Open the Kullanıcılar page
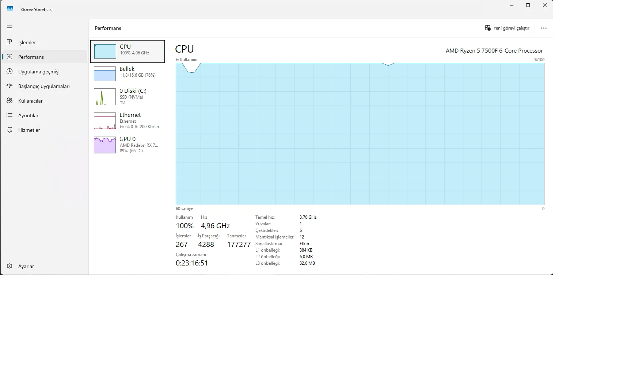620x386 pixels. click(x=45, y=101)
